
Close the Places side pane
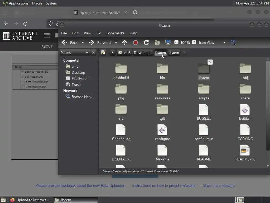click(93, 53)
